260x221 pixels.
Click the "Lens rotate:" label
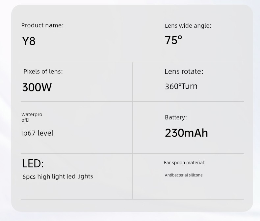[184, 72]
